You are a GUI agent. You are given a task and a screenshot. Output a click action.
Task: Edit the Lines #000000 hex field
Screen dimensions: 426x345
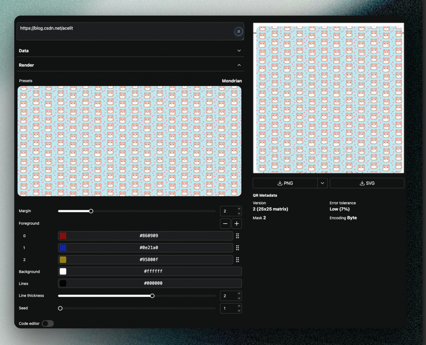(x=153, y=283)
